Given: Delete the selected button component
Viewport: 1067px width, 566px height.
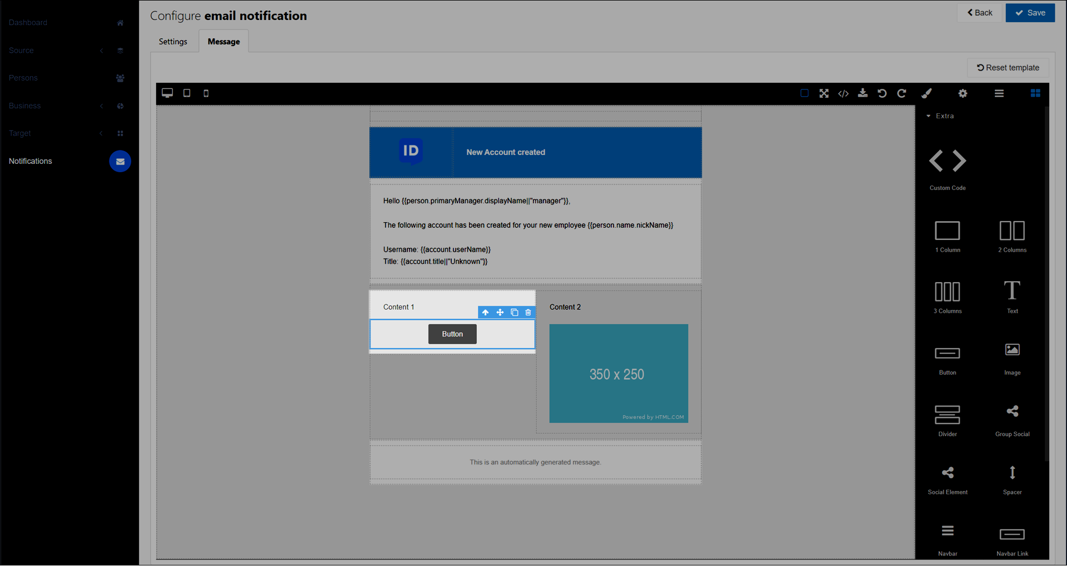Looking at the screenshot, I should coord(528,313).
